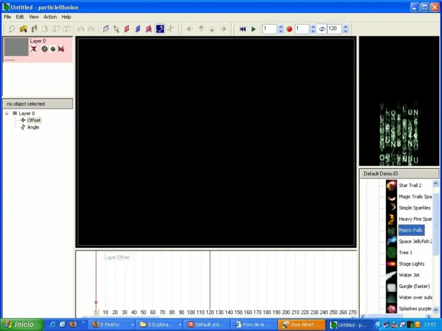
Task: Open the File menu
Action: point(7,17)
